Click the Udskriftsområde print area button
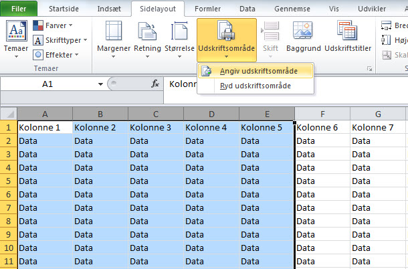The image size is (408, 269). [226, 39]
